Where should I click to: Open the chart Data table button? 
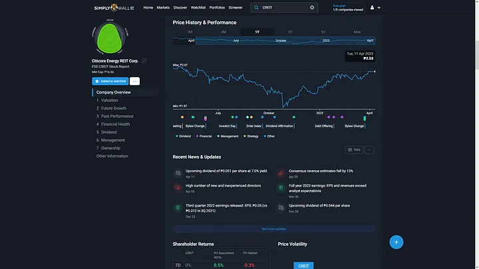pos(354,149)
